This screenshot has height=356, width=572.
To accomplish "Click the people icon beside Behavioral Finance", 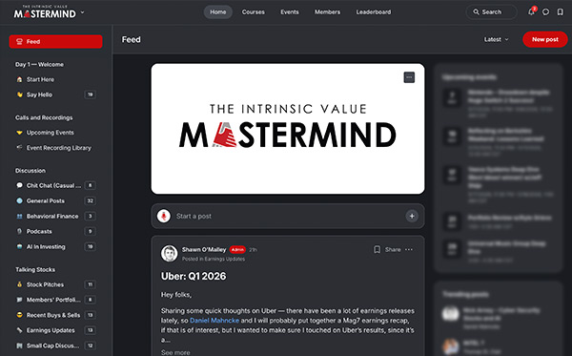I will 19,216.
